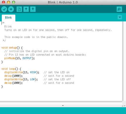The image size is (126, 114).
Task: Click on 'void setup() {' line
Action: [x=12, y=48]
